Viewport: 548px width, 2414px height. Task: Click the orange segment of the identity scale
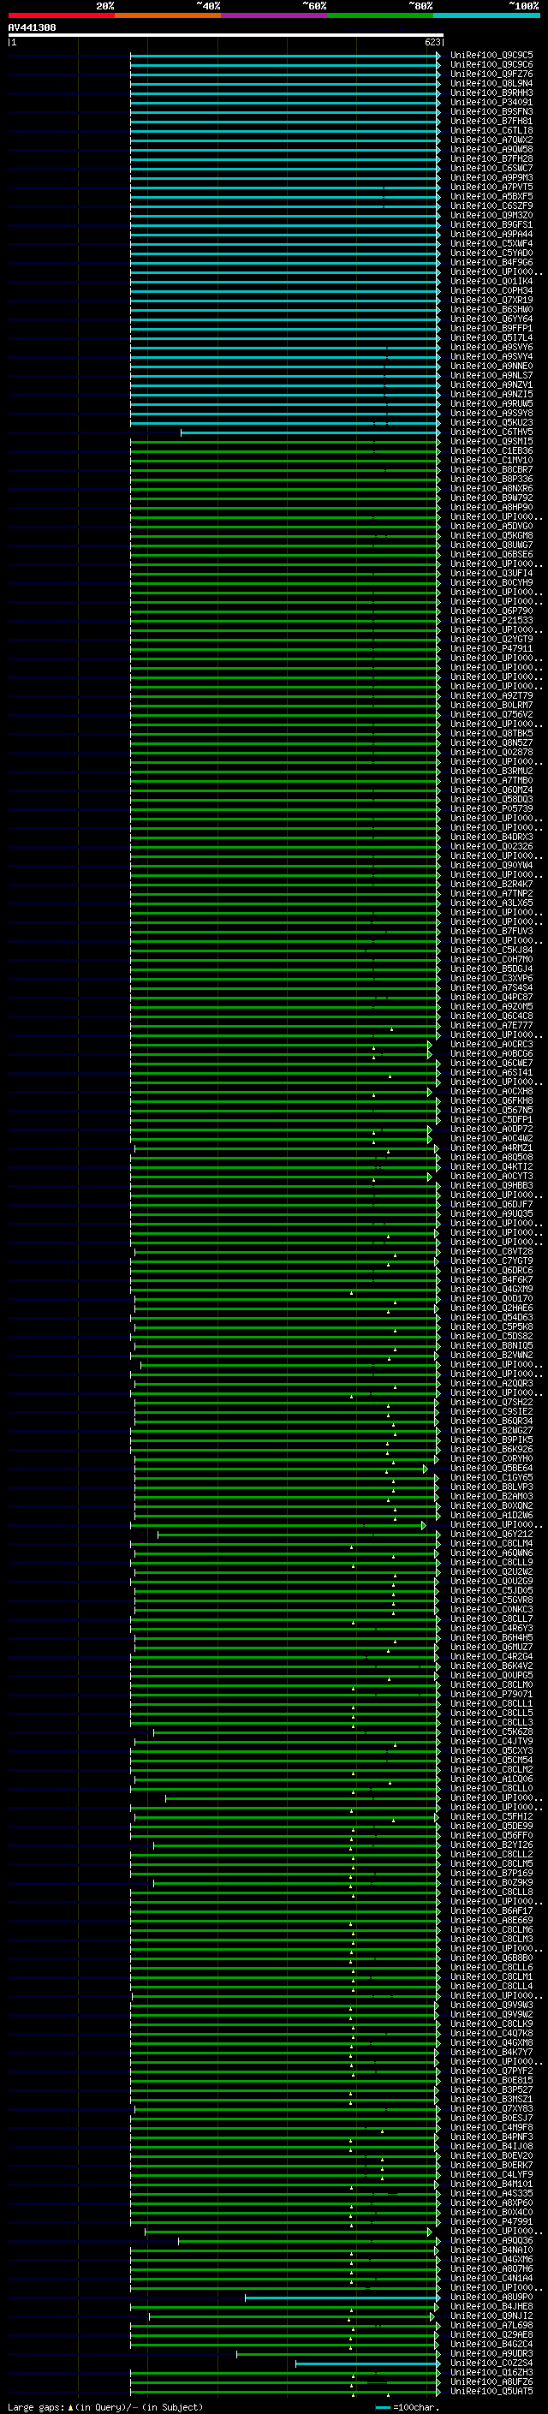tap(168, 15)
